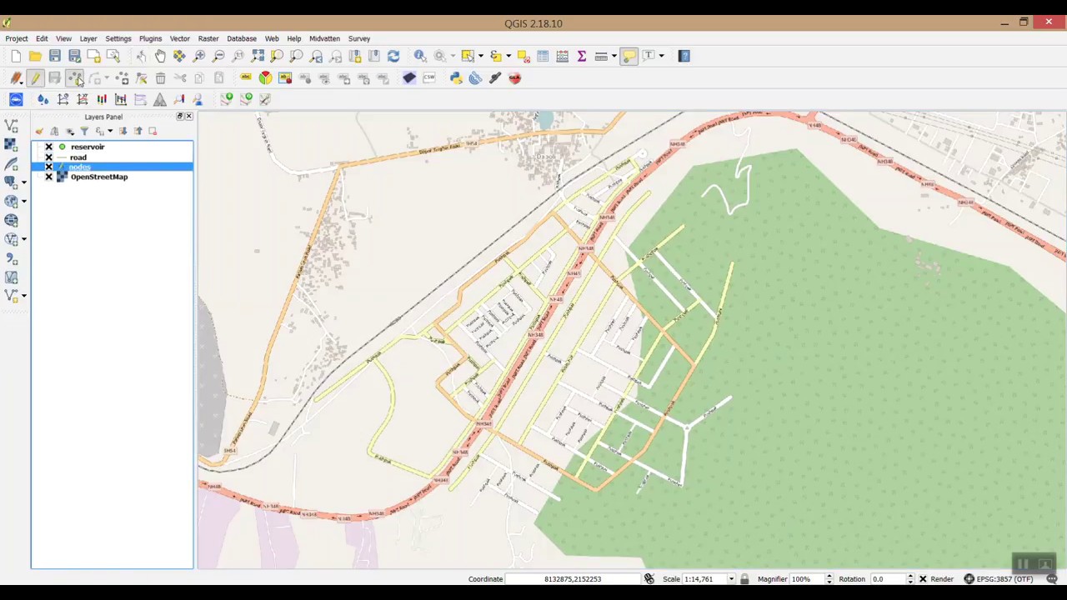Image resolution: width=1067 pixels, height=600 pixels.
Task: Click the EPSG:3857 CRS status button
Action: tap(999, 579)
